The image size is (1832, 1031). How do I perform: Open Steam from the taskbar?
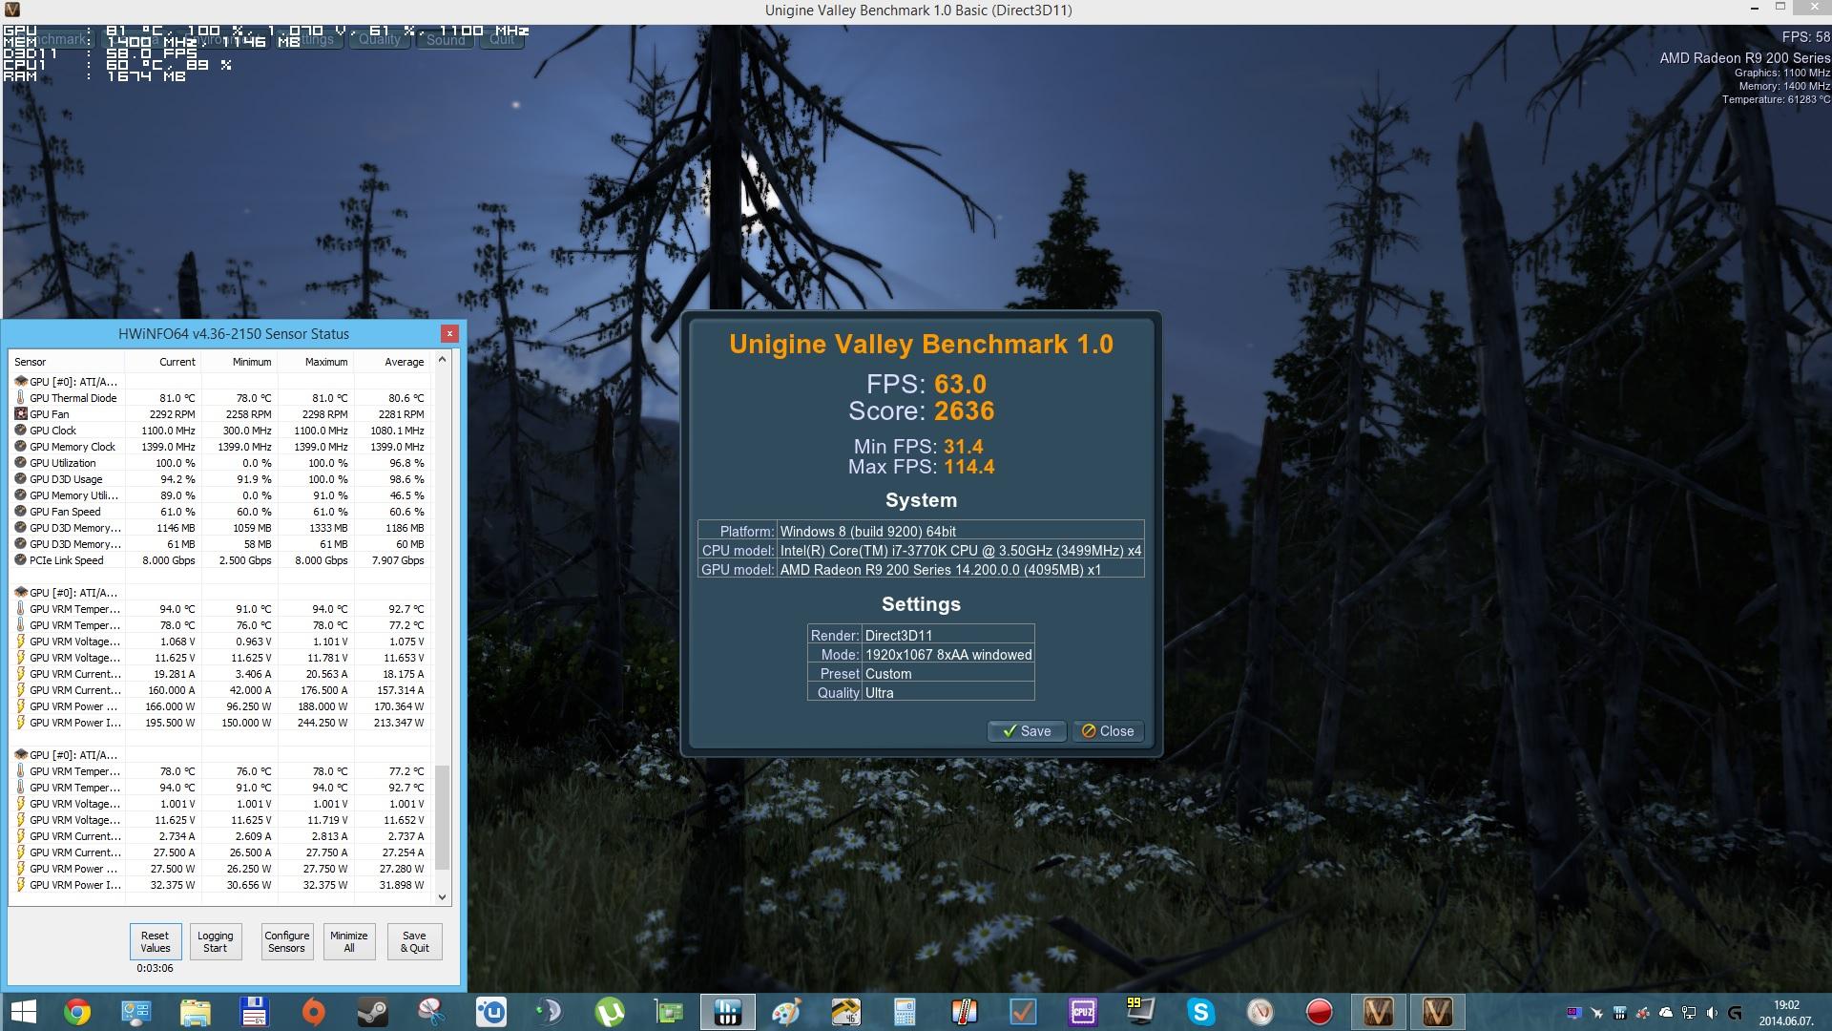coord(372,1012)
